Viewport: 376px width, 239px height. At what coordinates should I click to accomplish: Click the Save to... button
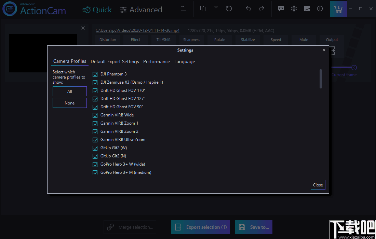click(254, 227)
